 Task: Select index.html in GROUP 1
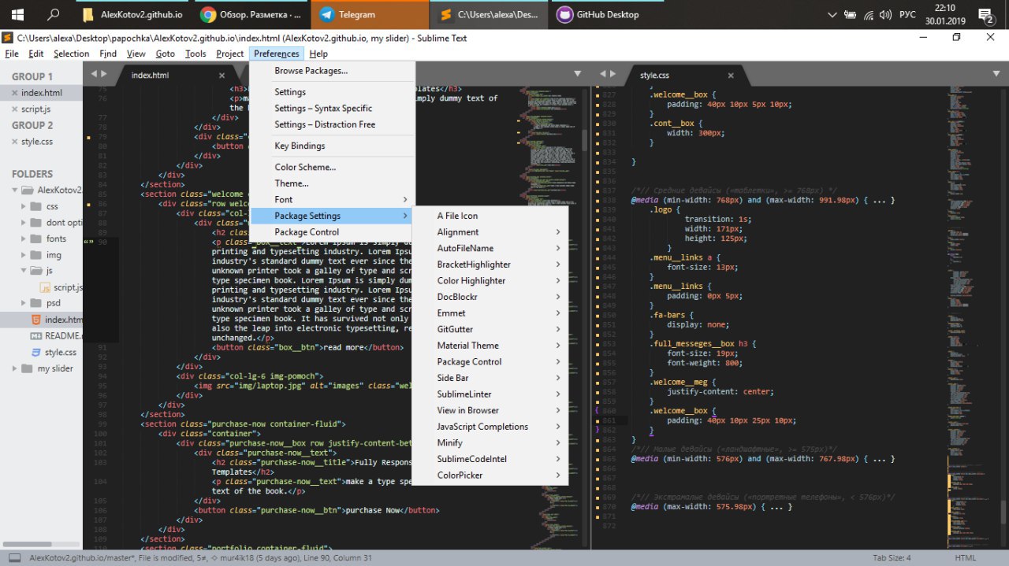[x=41, y=93]
